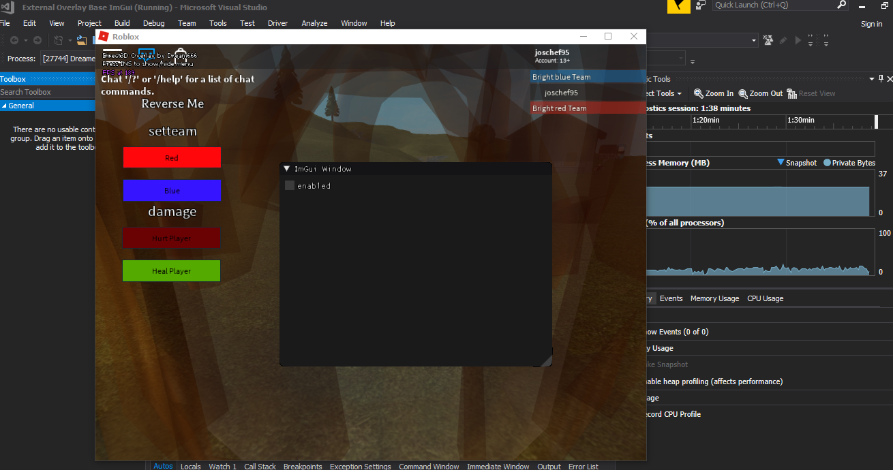Open the wide toolbar combo box dropdown

tap(753, 40)
